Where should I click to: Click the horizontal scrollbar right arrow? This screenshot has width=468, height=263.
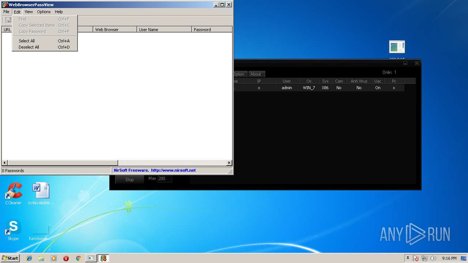click(x=229, y=163)
